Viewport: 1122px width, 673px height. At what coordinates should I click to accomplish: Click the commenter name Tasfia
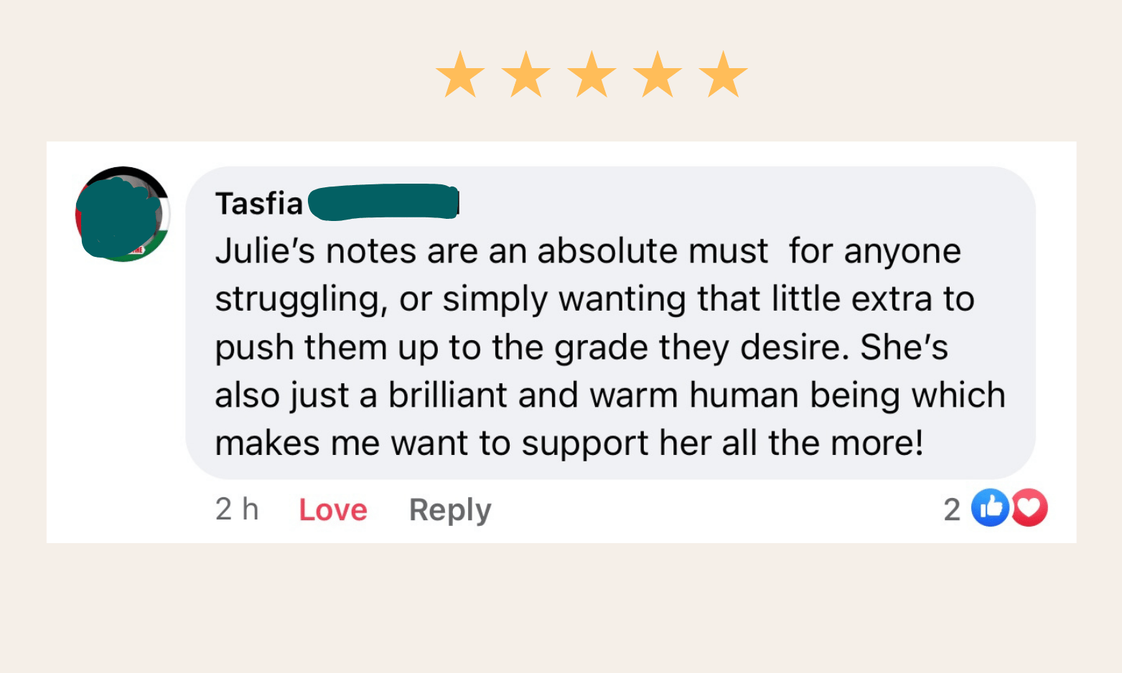259,204
